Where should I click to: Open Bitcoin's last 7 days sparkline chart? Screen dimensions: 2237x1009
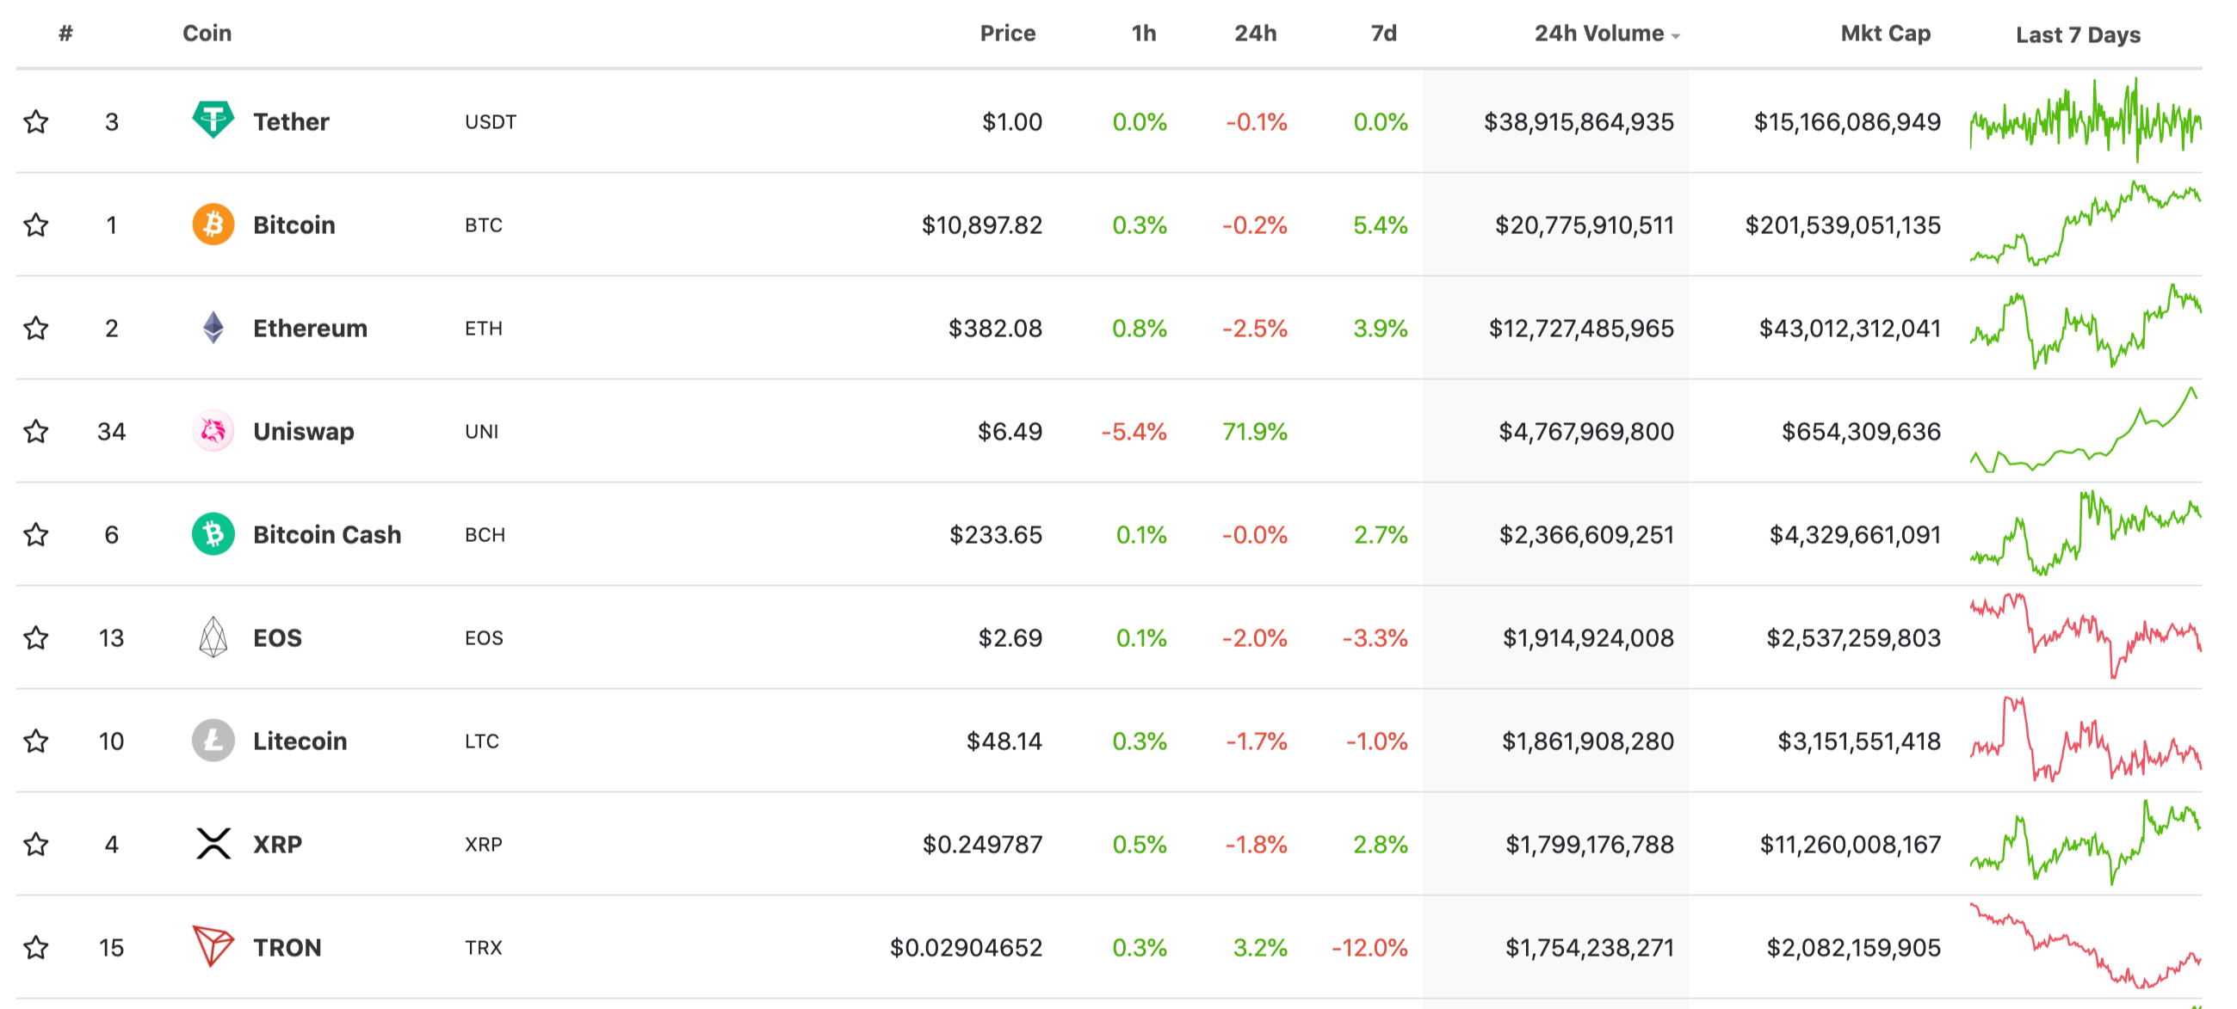point(2085,225)
